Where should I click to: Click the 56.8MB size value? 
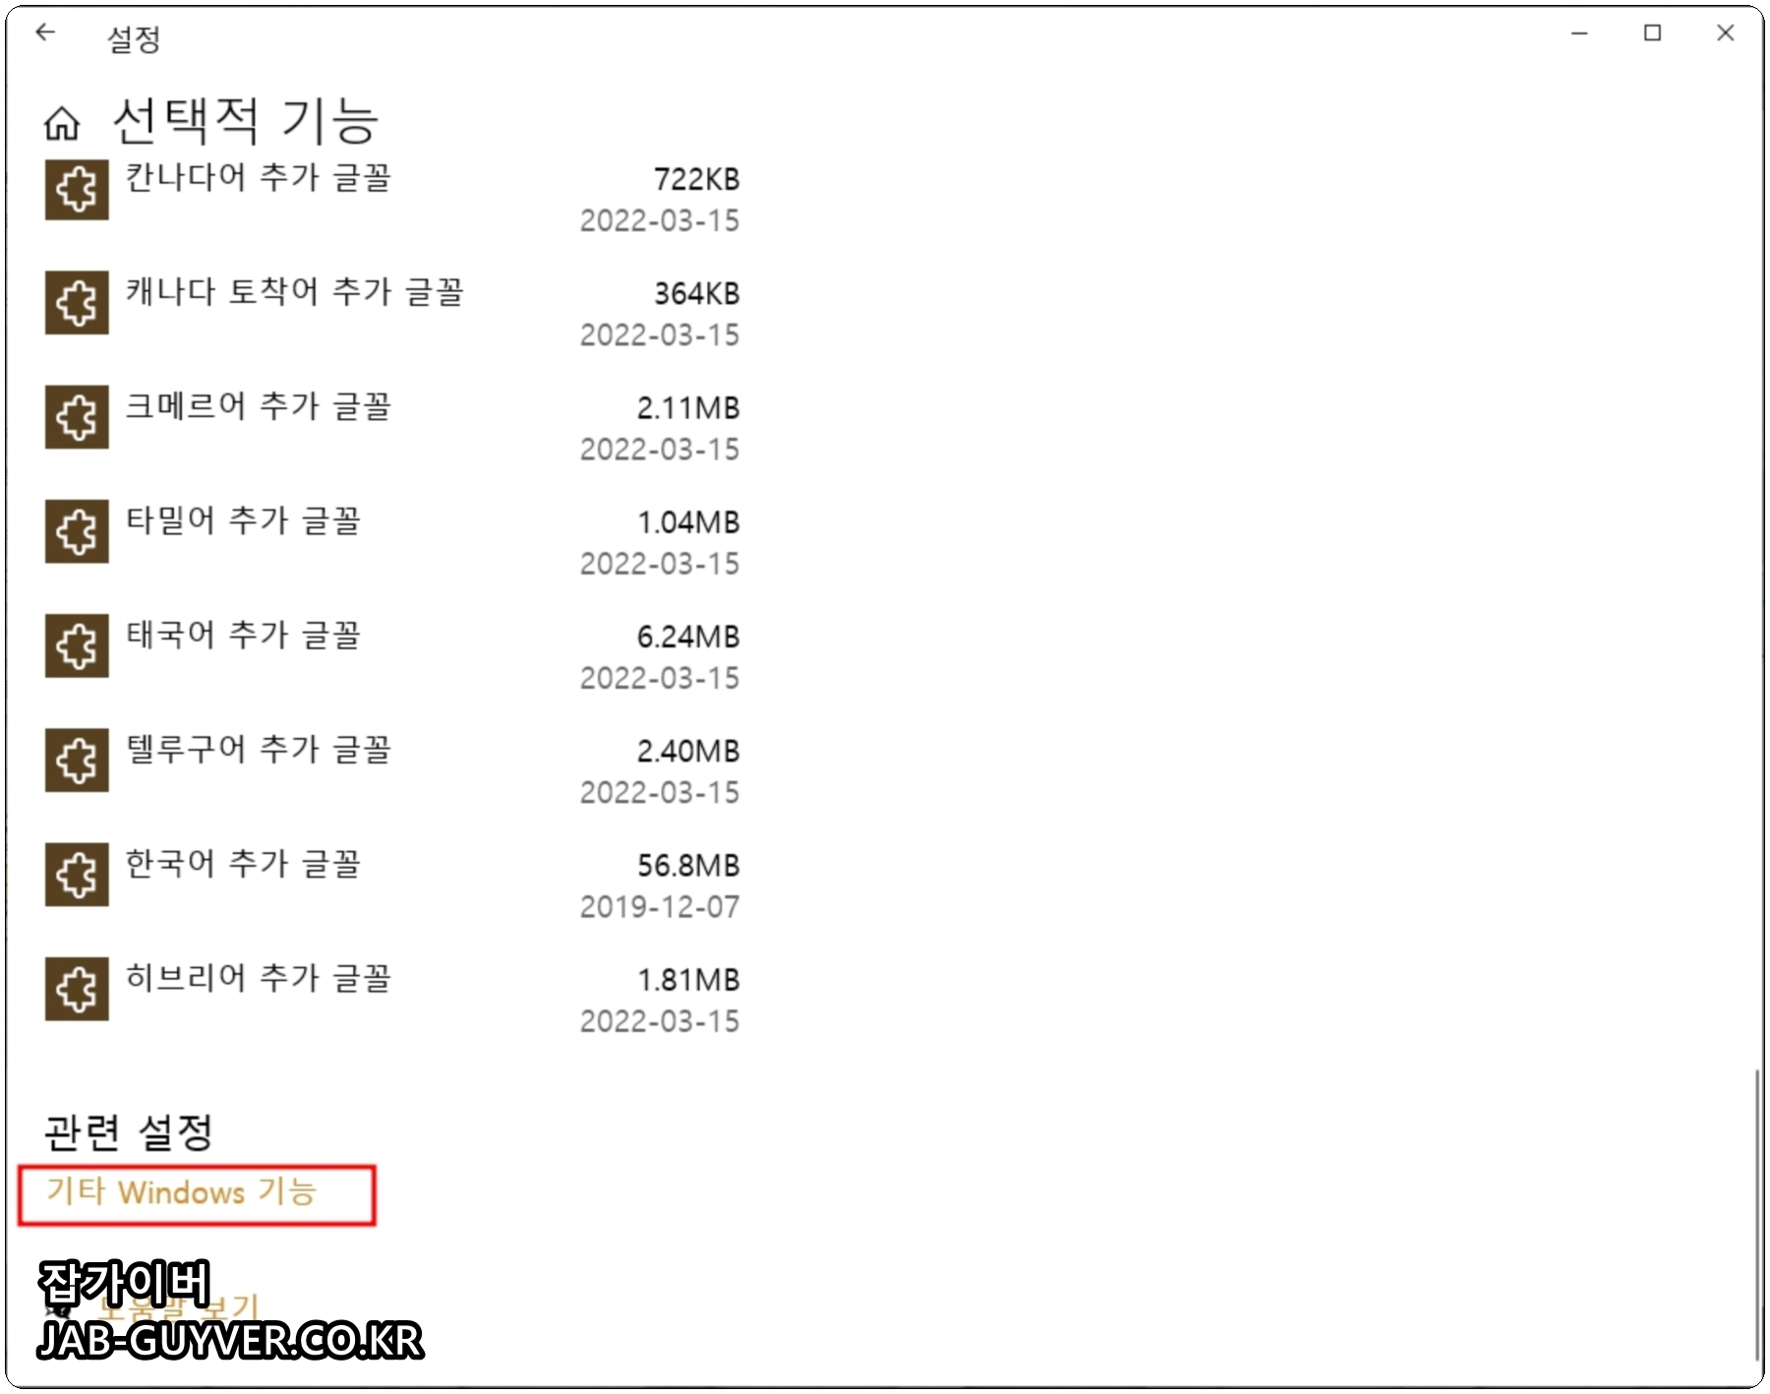(x=688, y=865)
